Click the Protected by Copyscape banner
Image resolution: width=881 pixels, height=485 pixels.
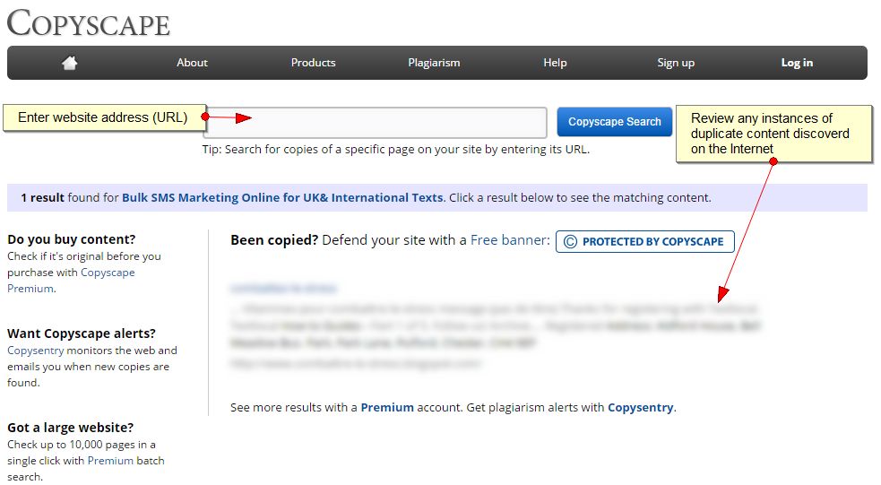[x=645, y=242]
